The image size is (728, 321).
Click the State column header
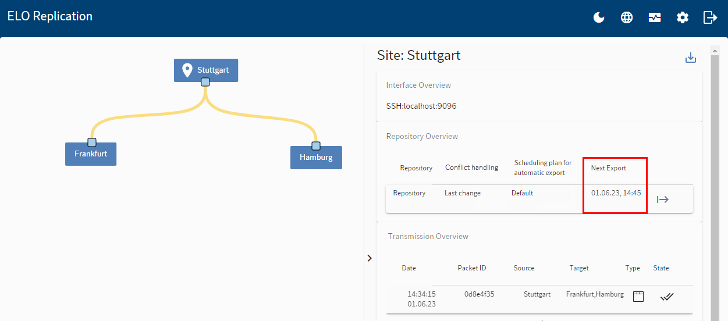pyautogui.click(x=661, y=268)
